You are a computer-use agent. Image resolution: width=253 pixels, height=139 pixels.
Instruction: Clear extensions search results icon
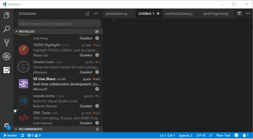[88, 13]
